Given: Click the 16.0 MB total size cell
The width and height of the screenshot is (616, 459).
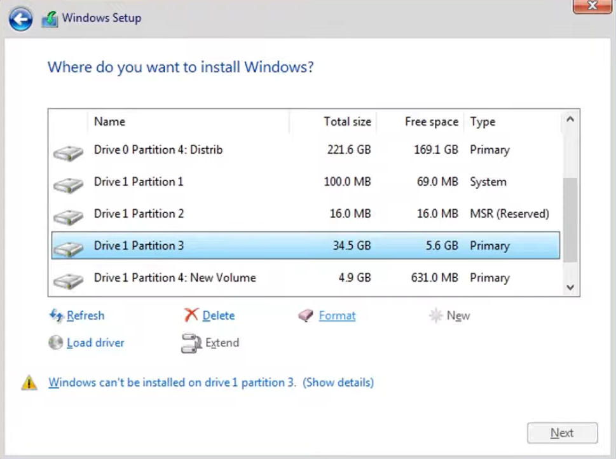Looking at the screenshot, I should 350,214.
